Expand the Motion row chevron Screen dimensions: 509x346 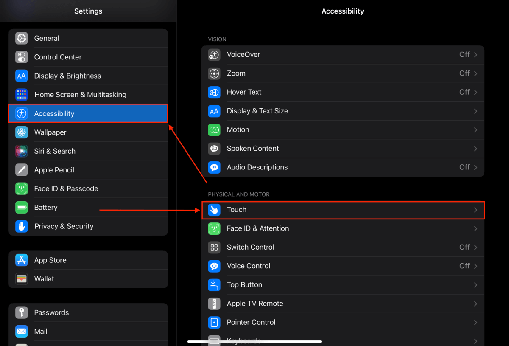(476, 130)
